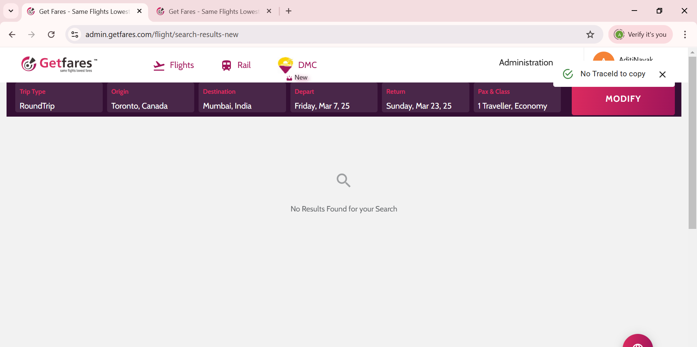Go back to the previous page

(x=12, y=35)
